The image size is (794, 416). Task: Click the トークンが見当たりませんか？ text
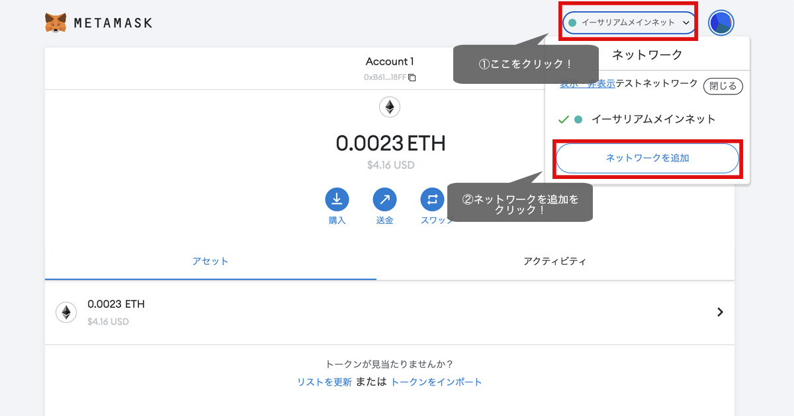pos(390,364)
